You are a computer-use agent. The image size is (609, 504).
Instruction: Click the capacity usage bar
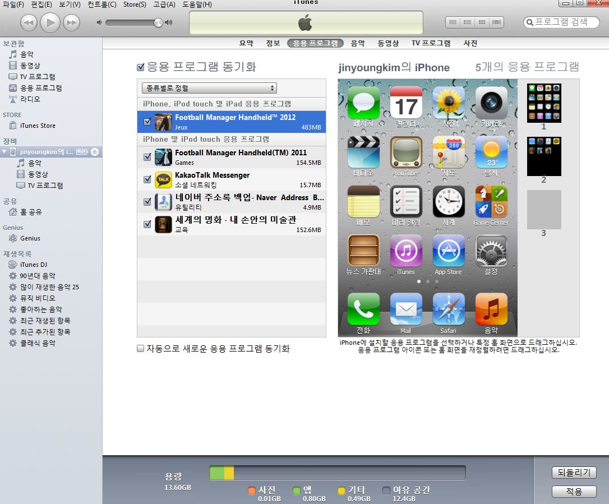[x=337, y=473]
